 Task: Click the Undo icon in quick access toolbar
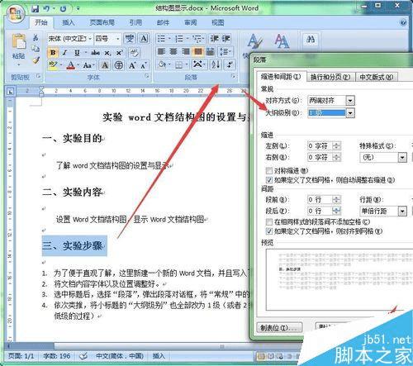coord(46,9)
